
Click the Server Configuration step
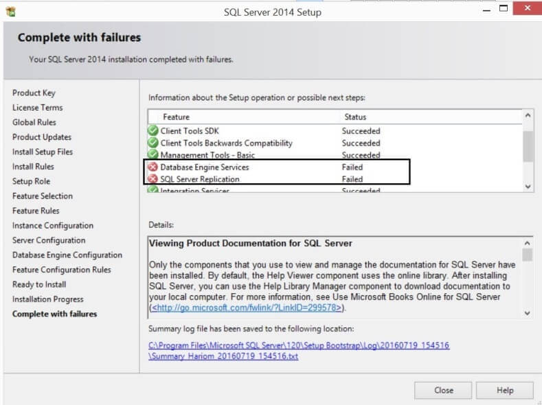point(49,240)
